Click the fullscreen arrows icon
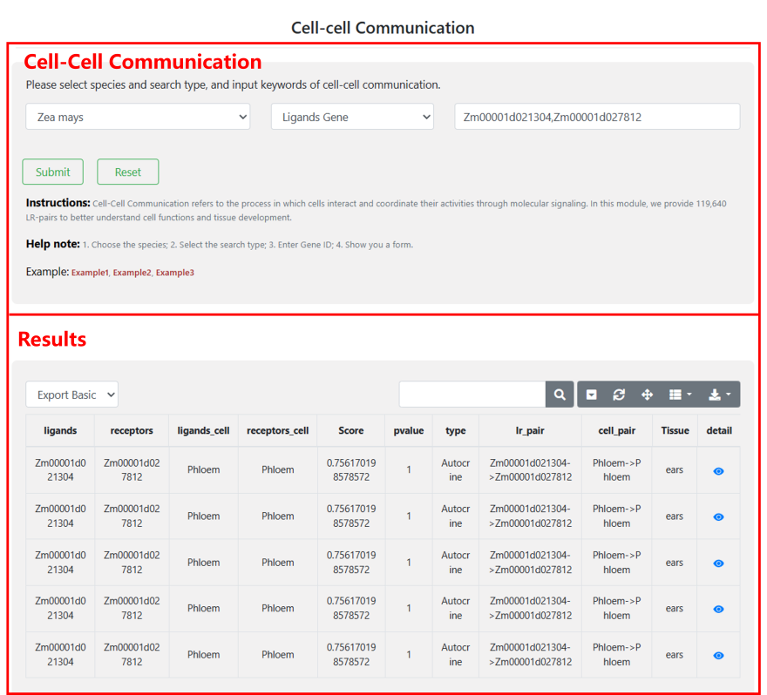This screenshot has height=695, width=767. (x=647, y=395)
